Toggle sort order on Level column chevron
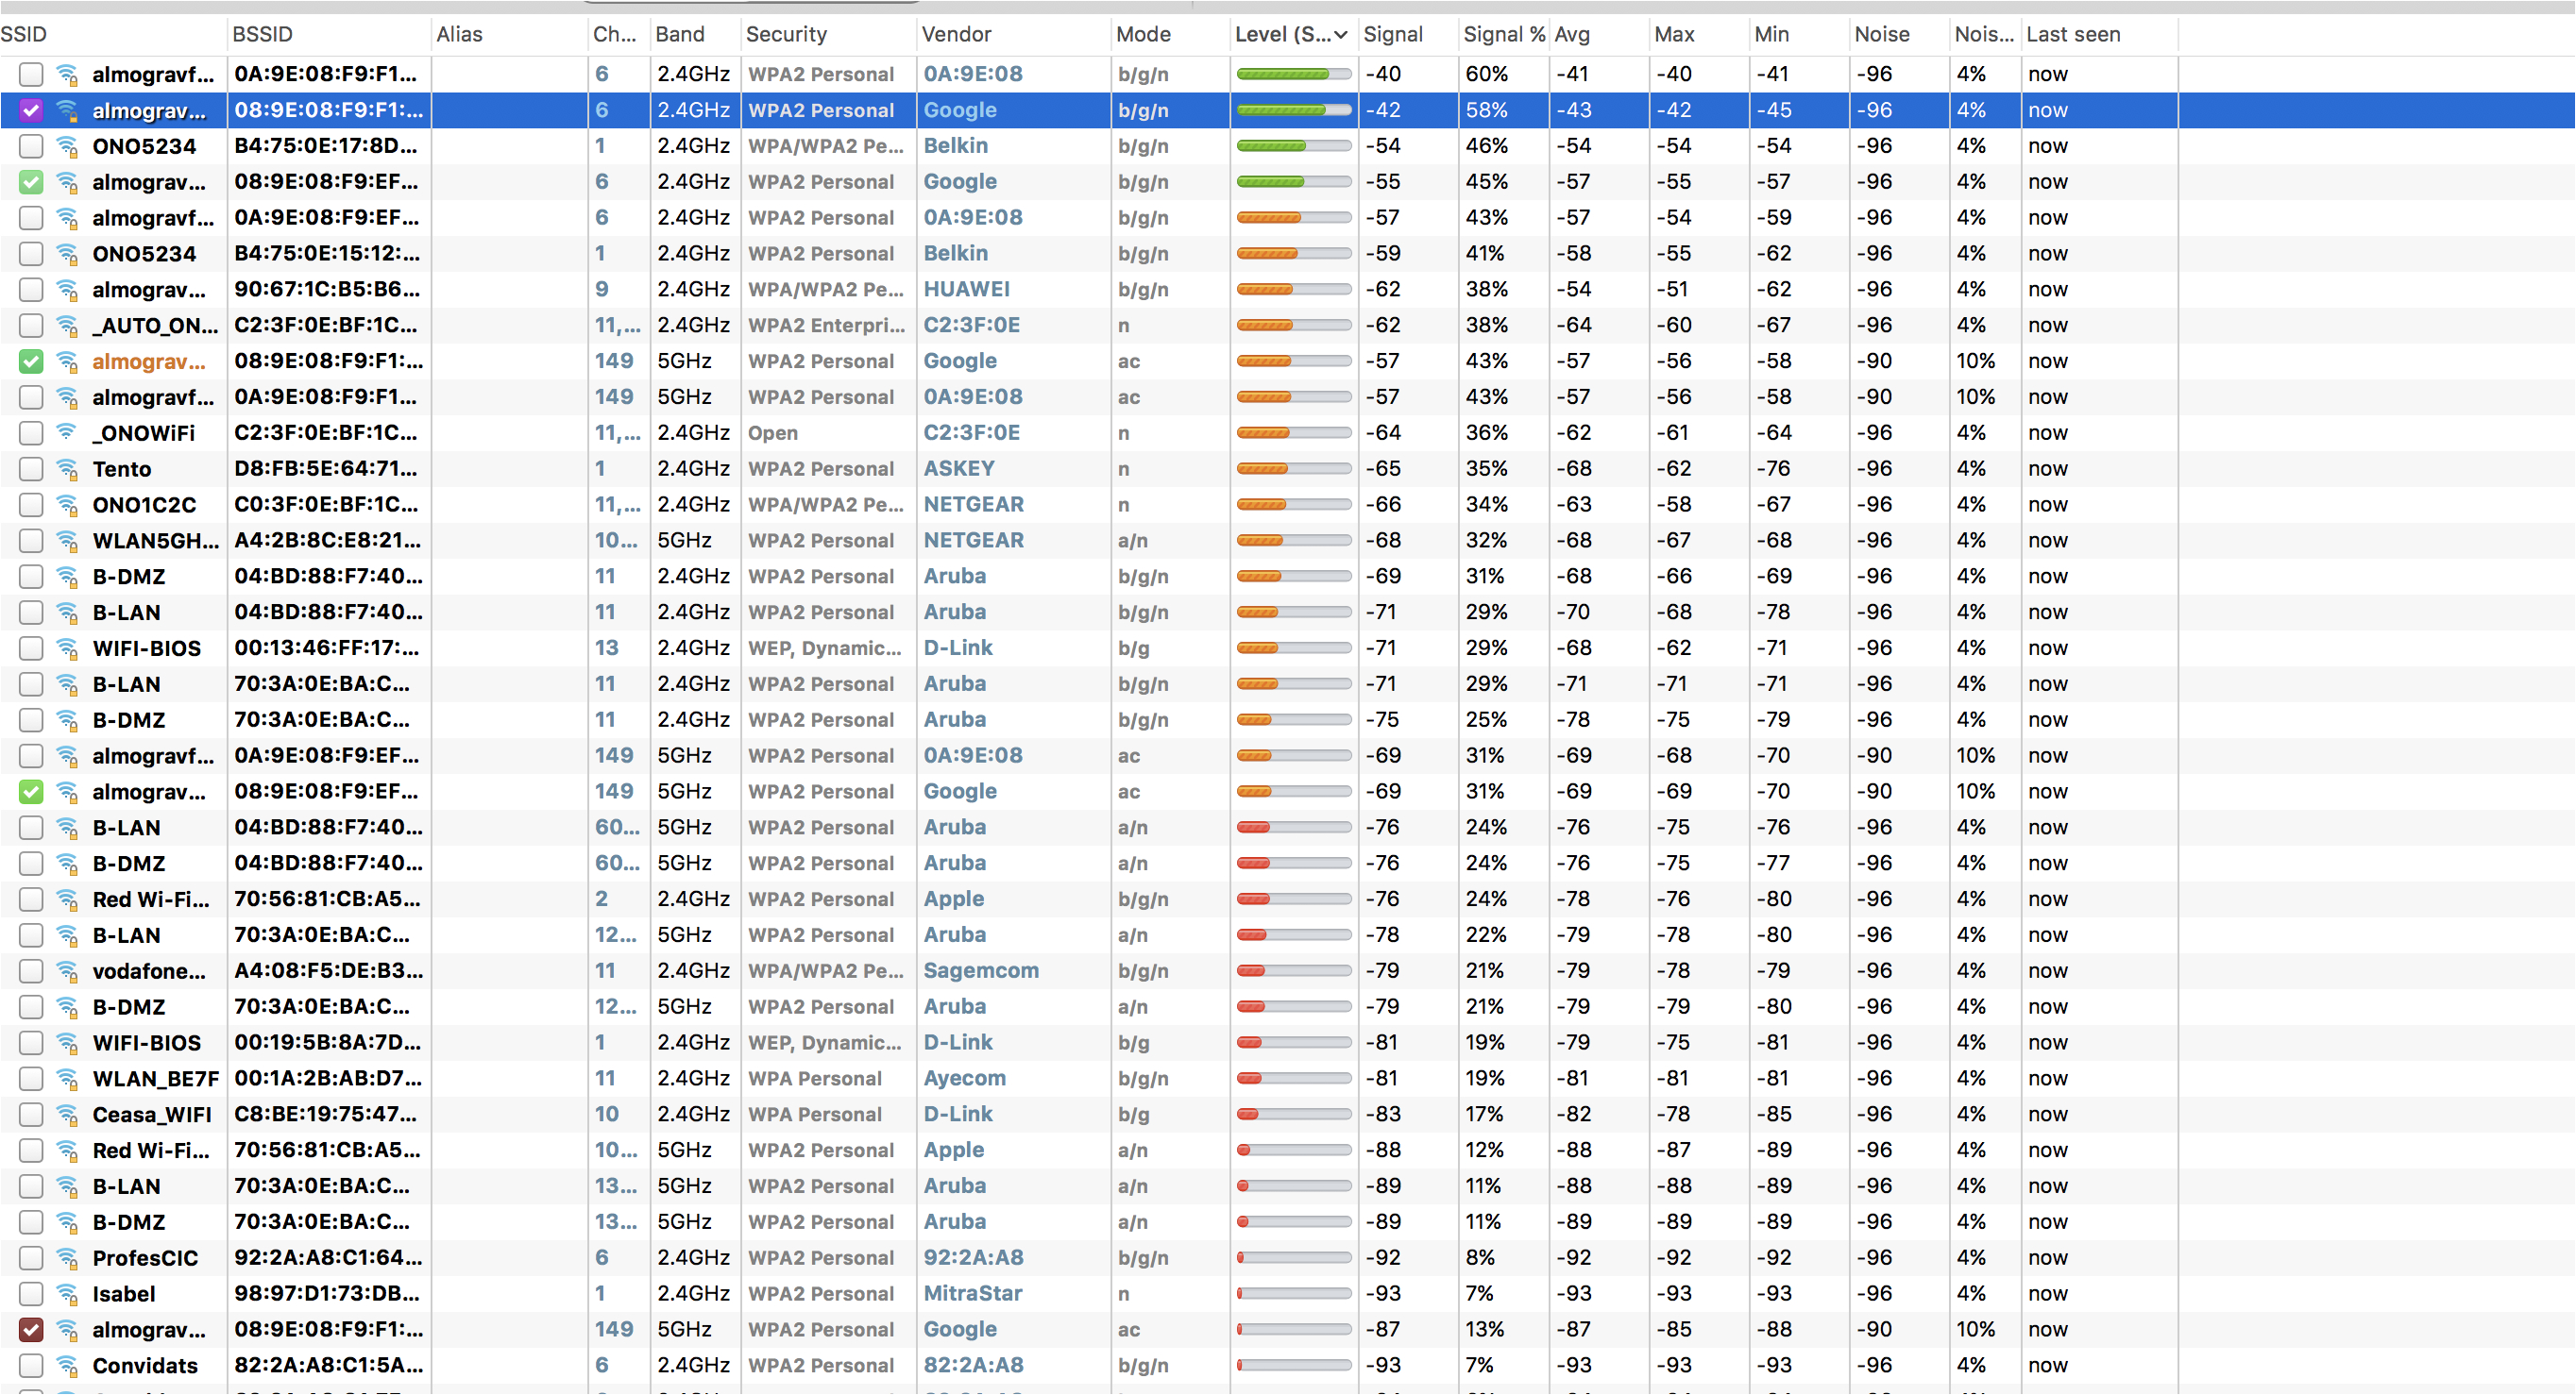The image size is (2576, 1395). coord(1341,35)
